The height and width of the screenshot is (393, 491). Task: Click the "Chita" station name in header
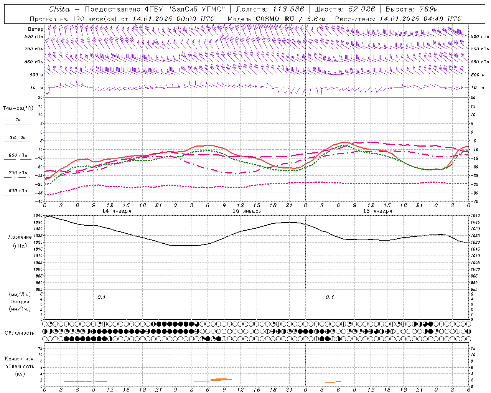point(59,9)
